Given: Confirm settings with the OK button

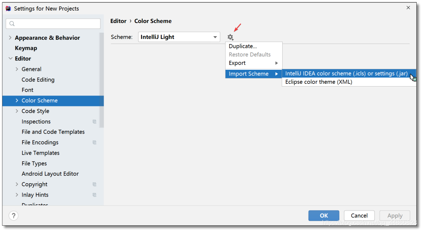Looking at the screenshot, I should click(324, 215).
